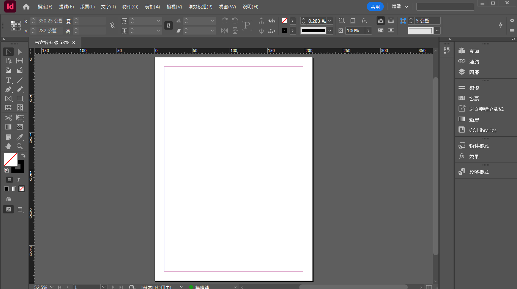Toggle the constrain scaling link button
The height and width of the screenshot is (289, 517).
(x=169, y=25)
